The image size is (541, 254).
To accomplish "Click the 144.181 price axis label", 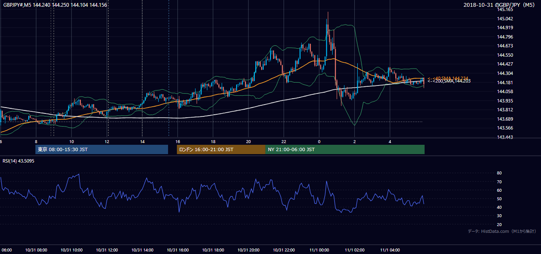I will click(x=505, y=83).
